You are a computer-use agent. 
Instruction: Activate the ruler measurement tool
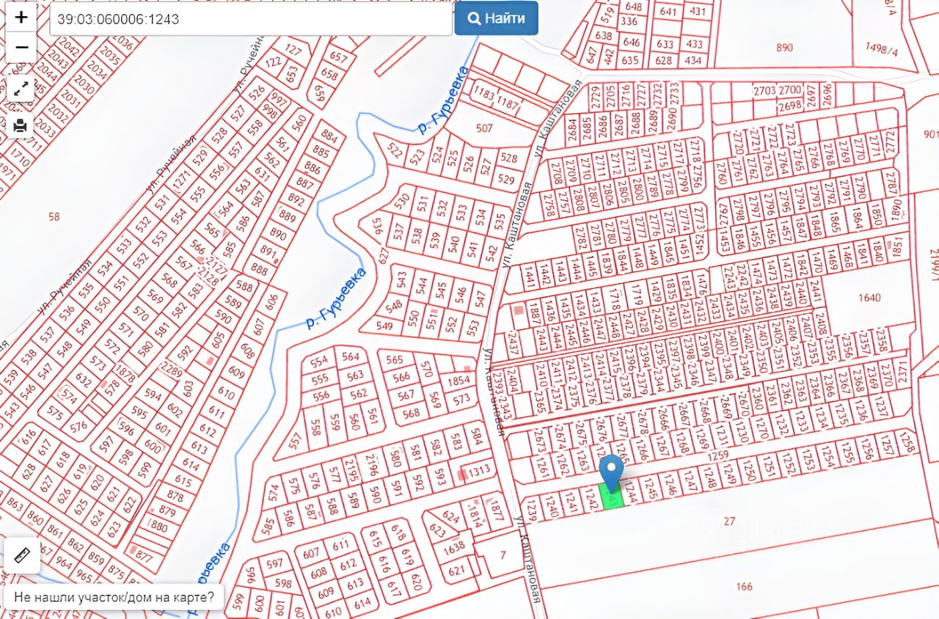pos(22,555)
